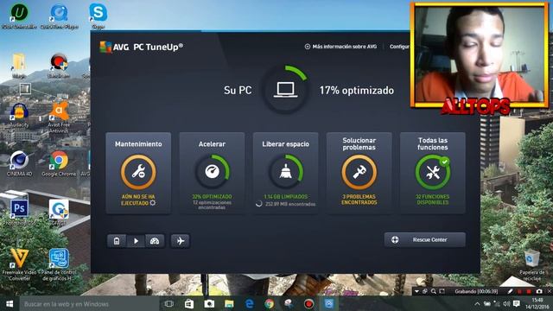Open the Solucionar problemas repair icon
The image size is (553, 311).
click(x=359, y=172)
